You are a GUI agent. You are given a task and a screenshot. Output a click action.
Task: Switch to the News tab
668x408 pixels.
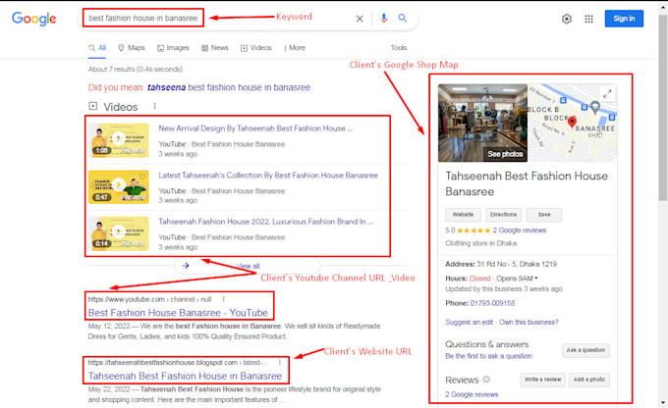tap(215, 48)
